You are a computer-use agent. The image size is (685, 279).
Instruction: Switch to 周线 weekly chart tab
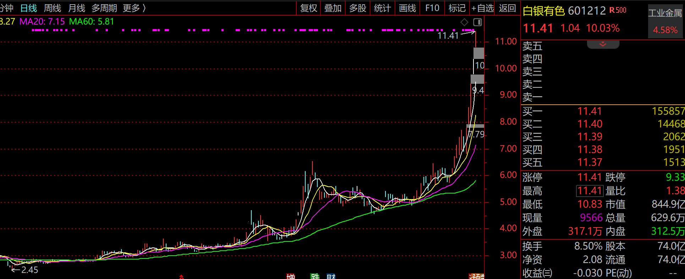coord(52,8)
